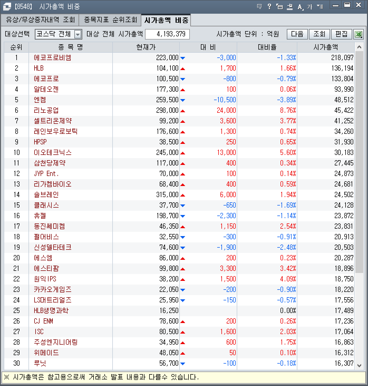
Task: Click the 시가총액 column header
Action: click(x=326, y=47)
